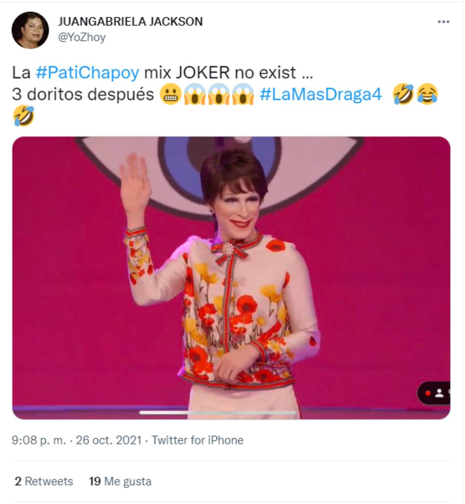Click the face with tears of joy emoji
This screenshot has height=504, width=465.
pyautogui.click(x=427, y=94)
